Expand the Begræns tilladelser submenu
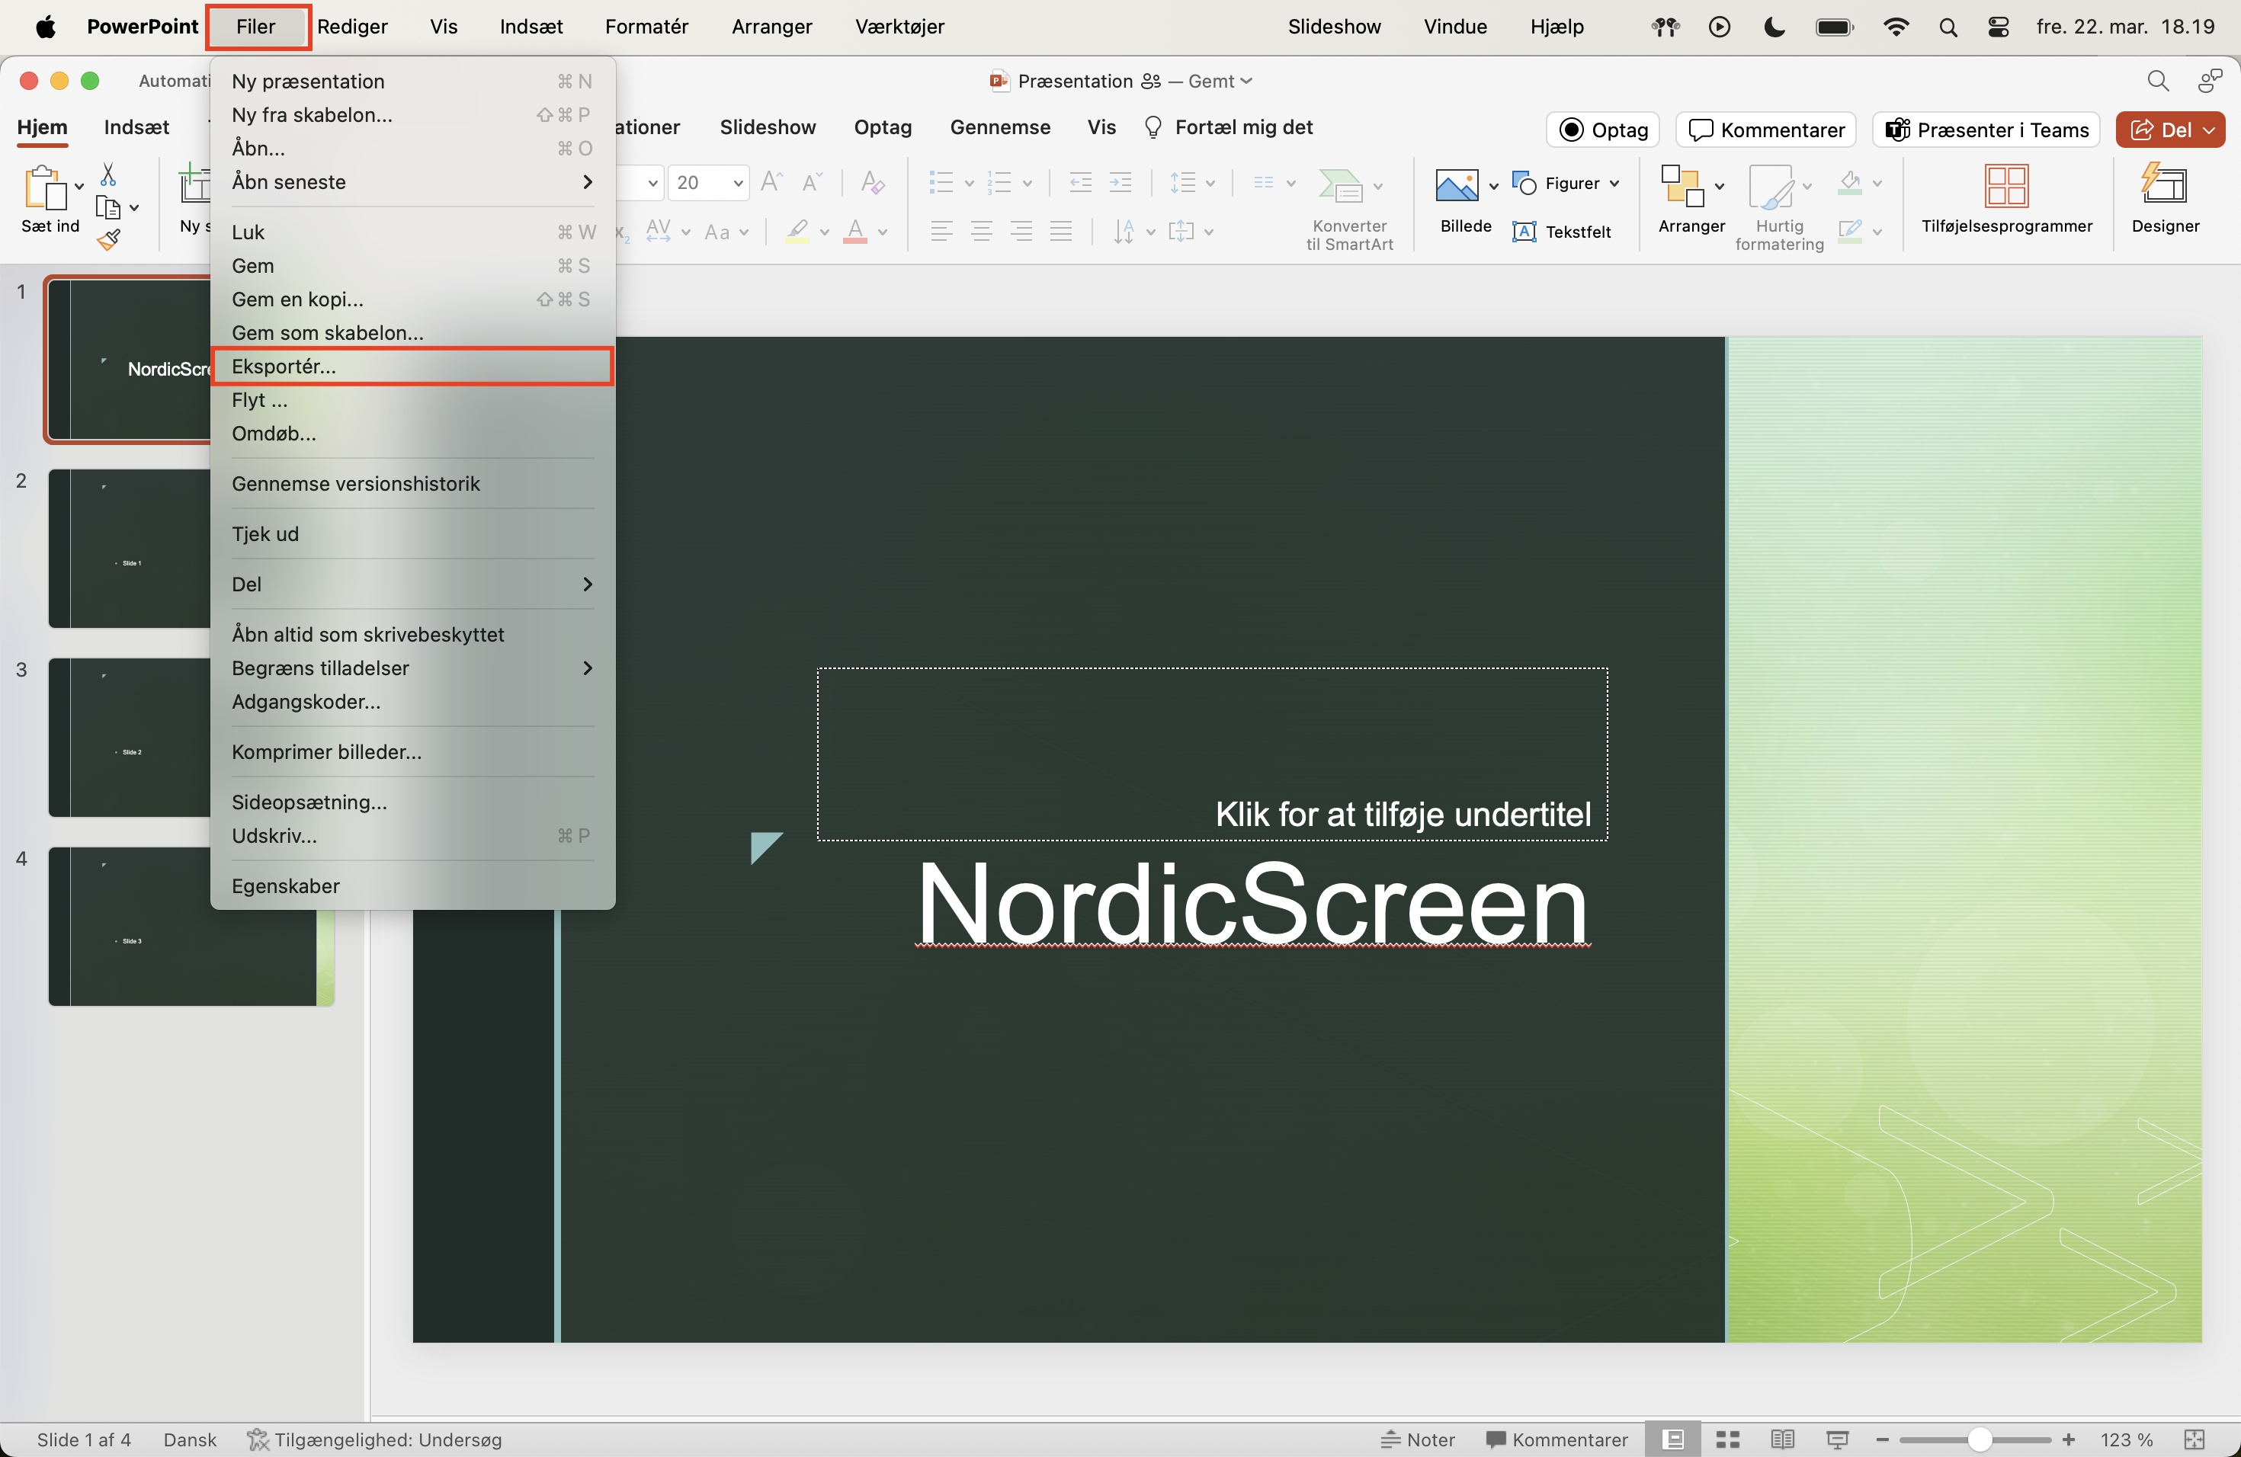The width and height of the screenshot is (2241, 1457). coord(412,668)
